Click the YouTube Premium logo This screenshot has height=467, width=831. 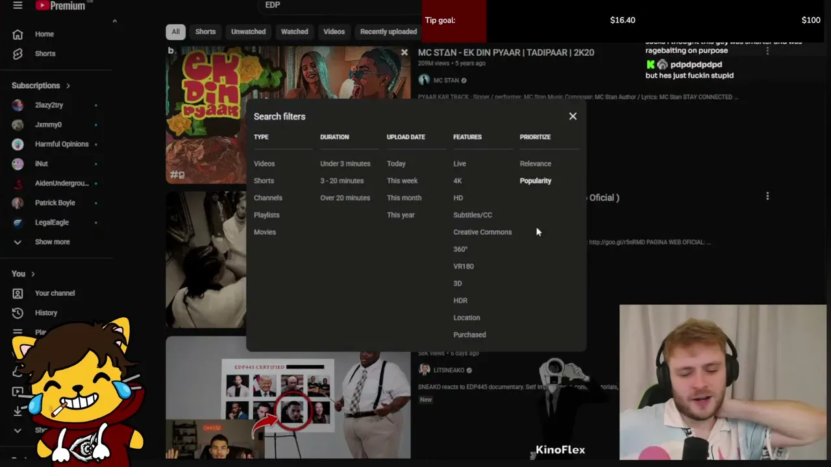(x=60, y=5)
